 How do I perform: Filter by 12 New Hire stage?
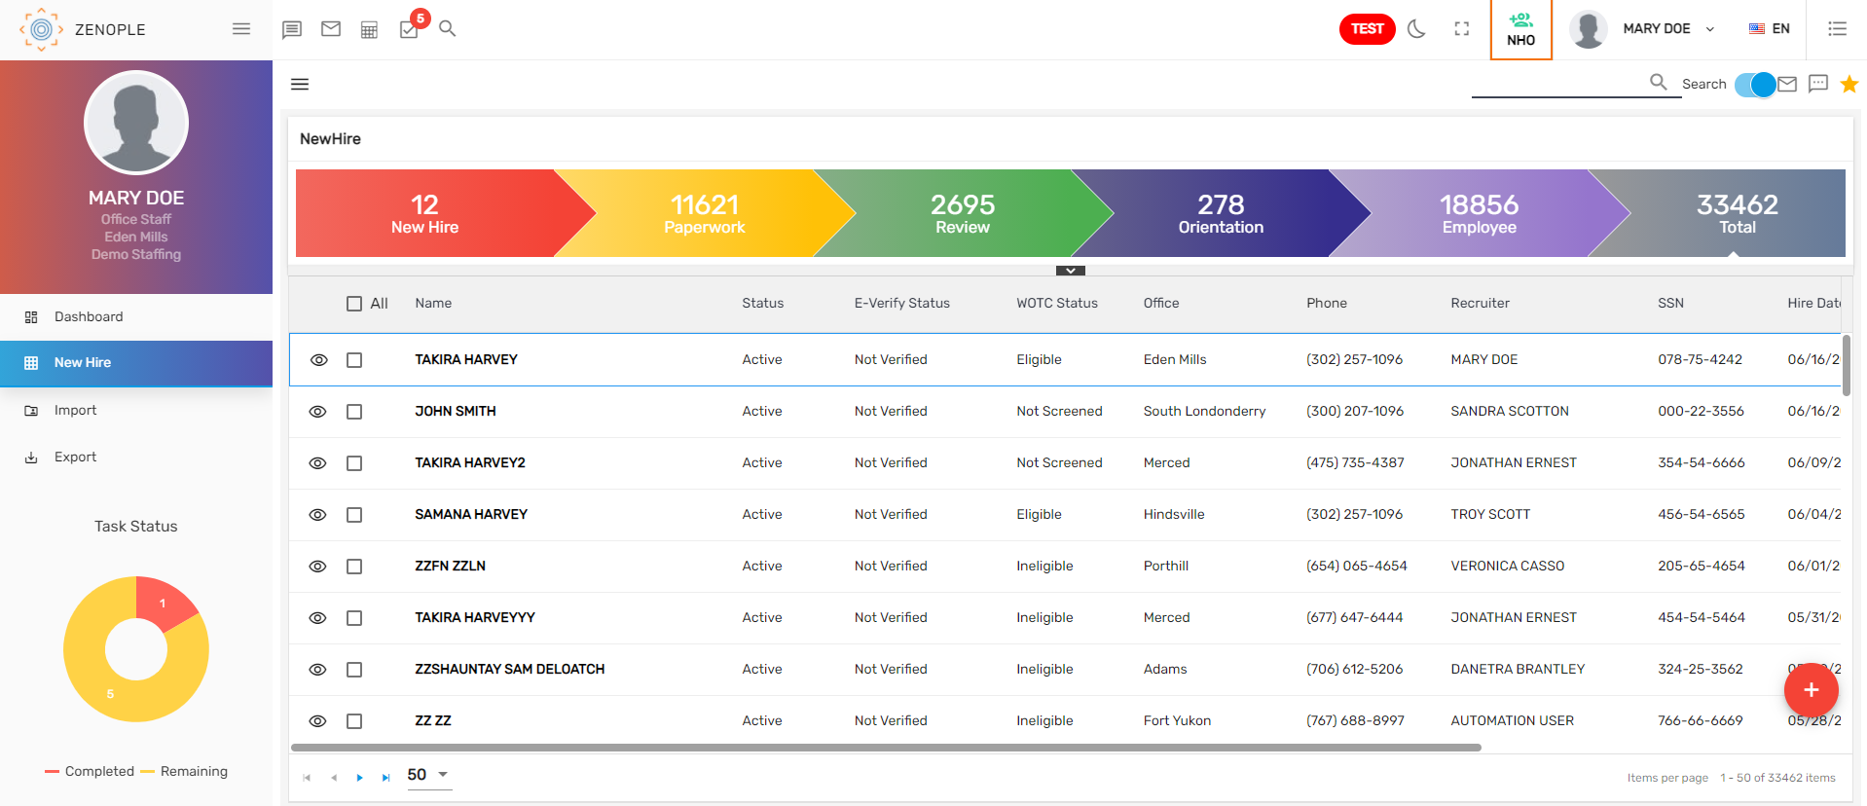click(425, 213)
